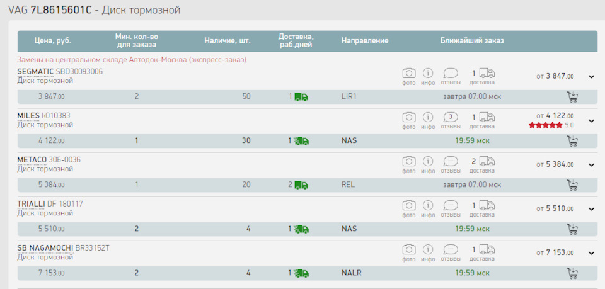The height and width of the screenshot is (289, 605).
Task: Click delivery truck icon for MILES
Action: (487, 116)
